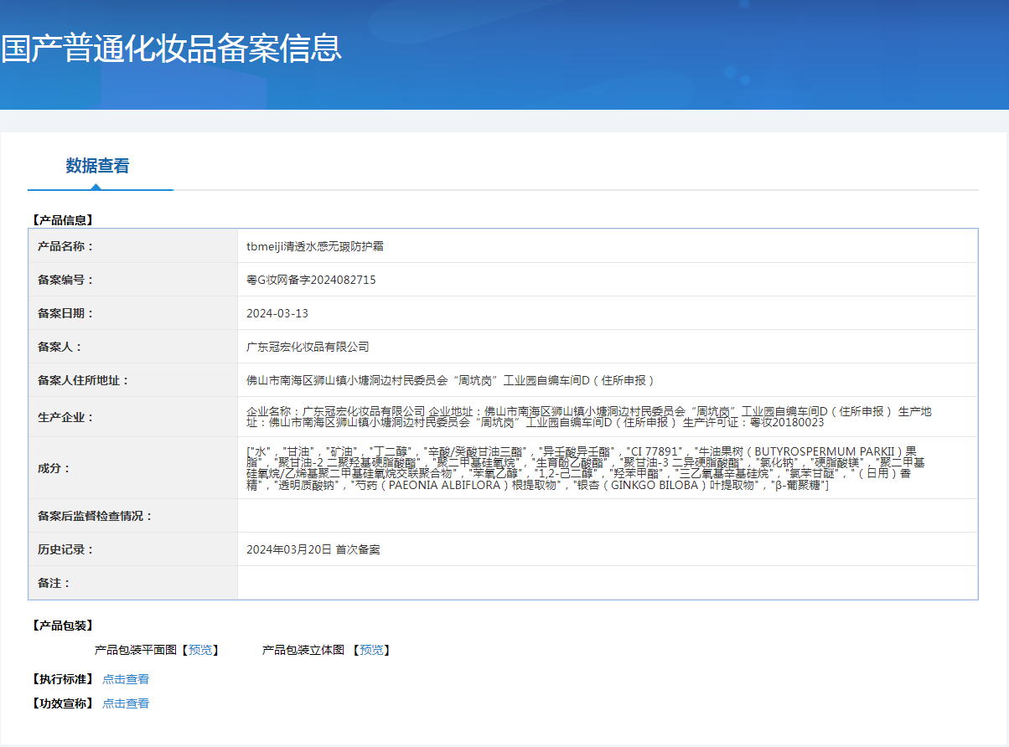Select filing number 粤G妆网备字2024082715
Image resolution: width=1009 pixels, height=747 pixels.
tap(311, 280)
